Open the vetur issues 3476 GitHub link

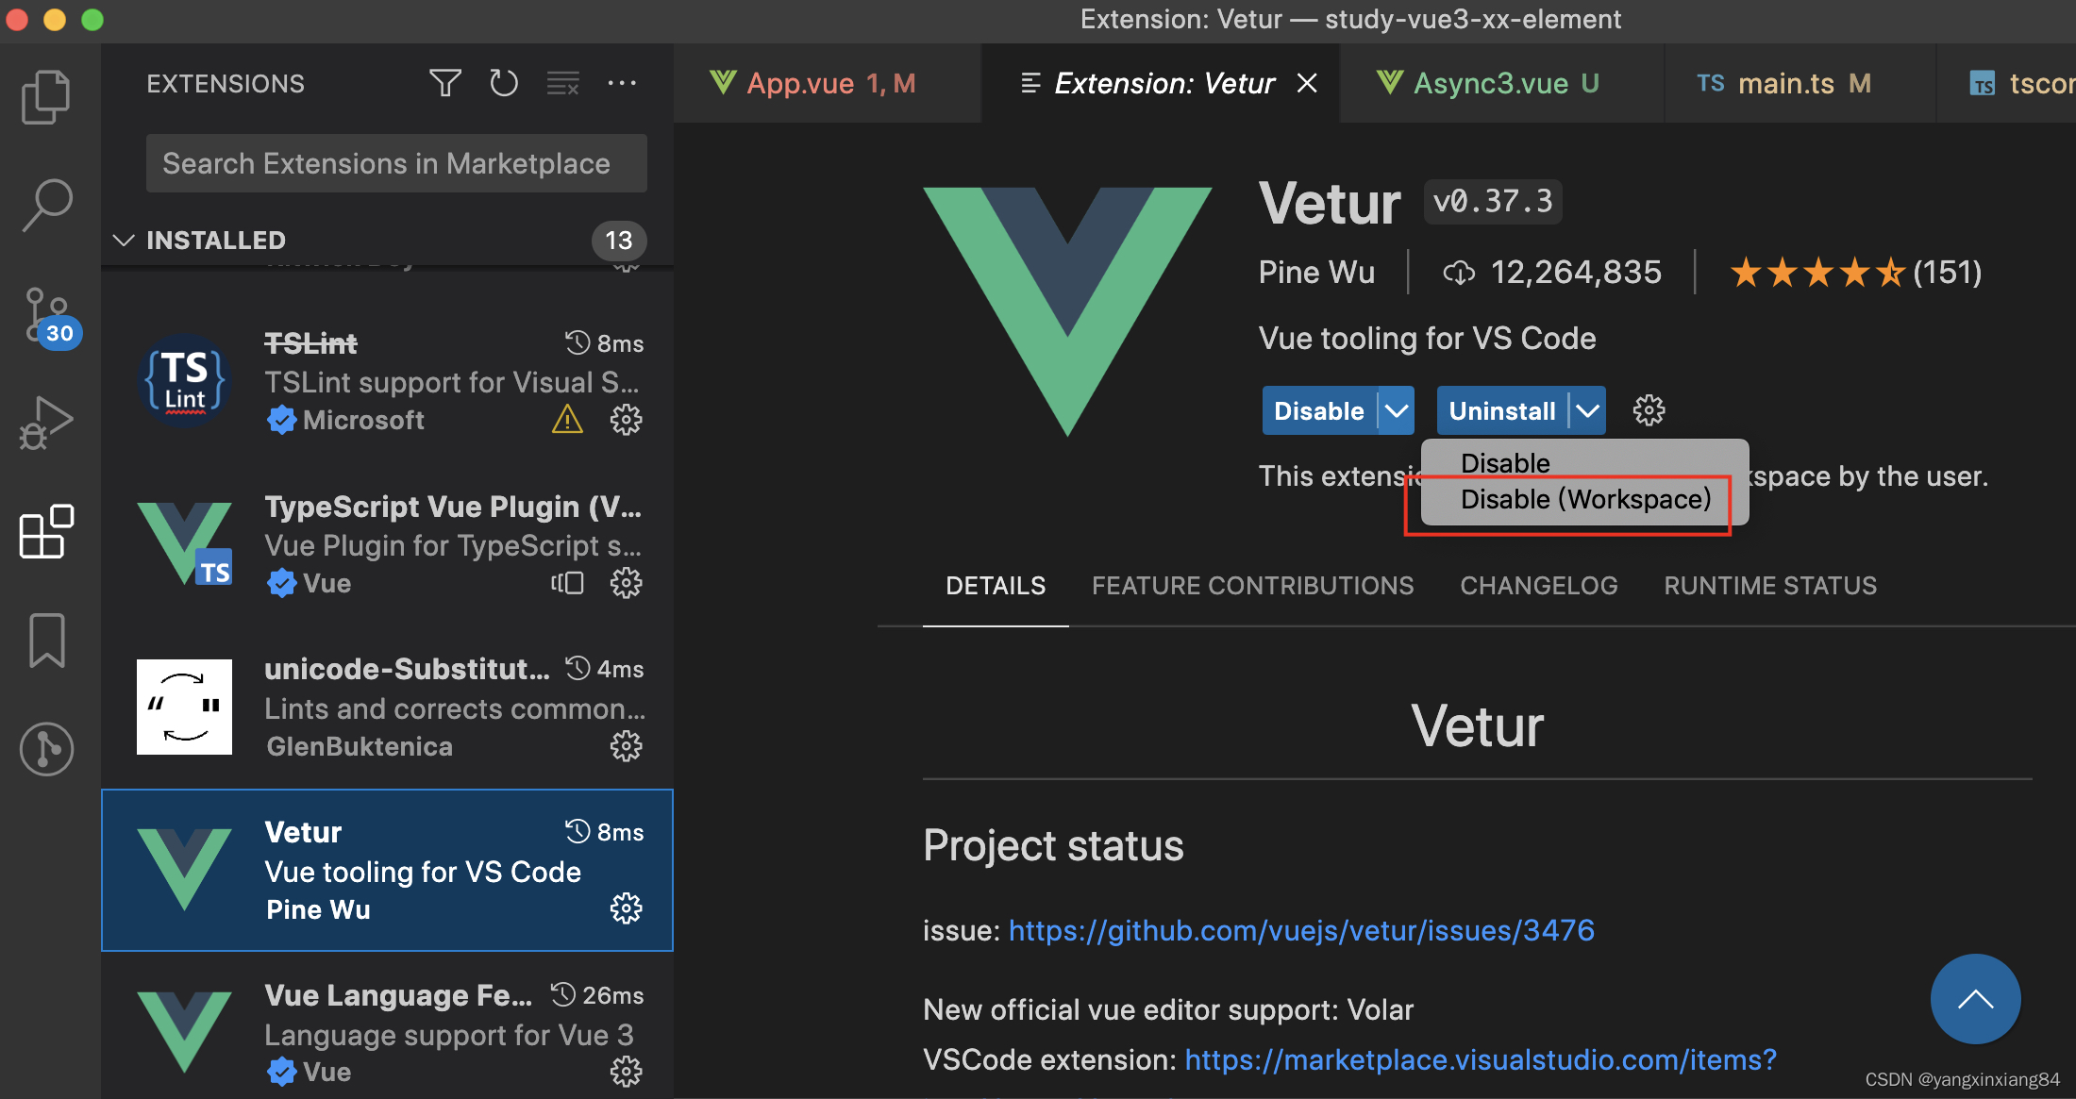tap(1301, 931)
